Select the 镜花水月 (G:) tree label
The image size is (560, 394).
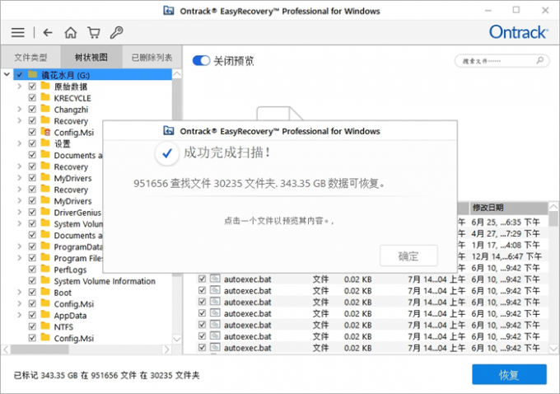click(x=65, y=75)
